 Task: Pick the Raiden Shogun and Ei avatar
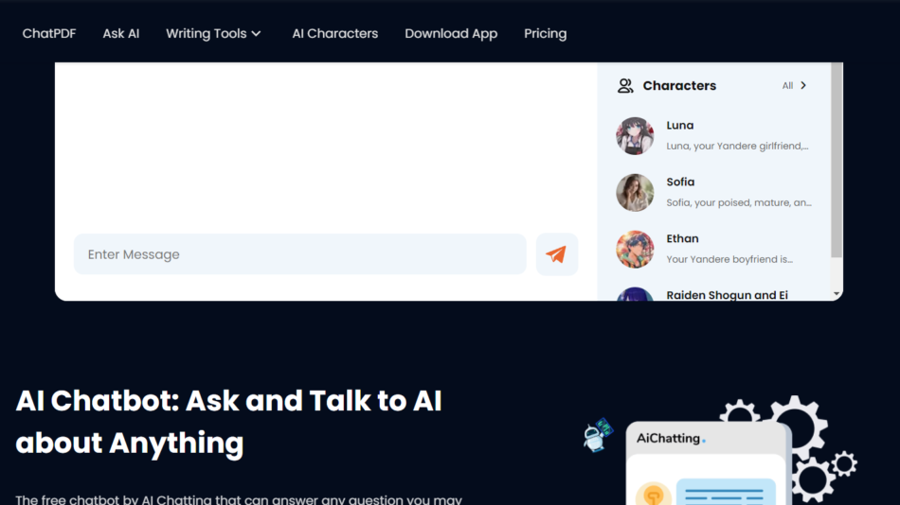click(x=635, y=294)
